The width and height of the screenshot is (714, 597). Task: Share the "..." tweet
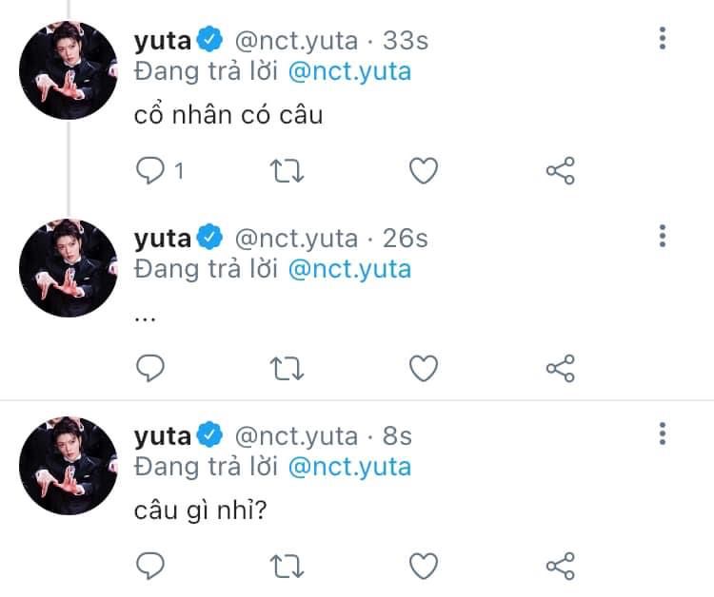[560, 368]
